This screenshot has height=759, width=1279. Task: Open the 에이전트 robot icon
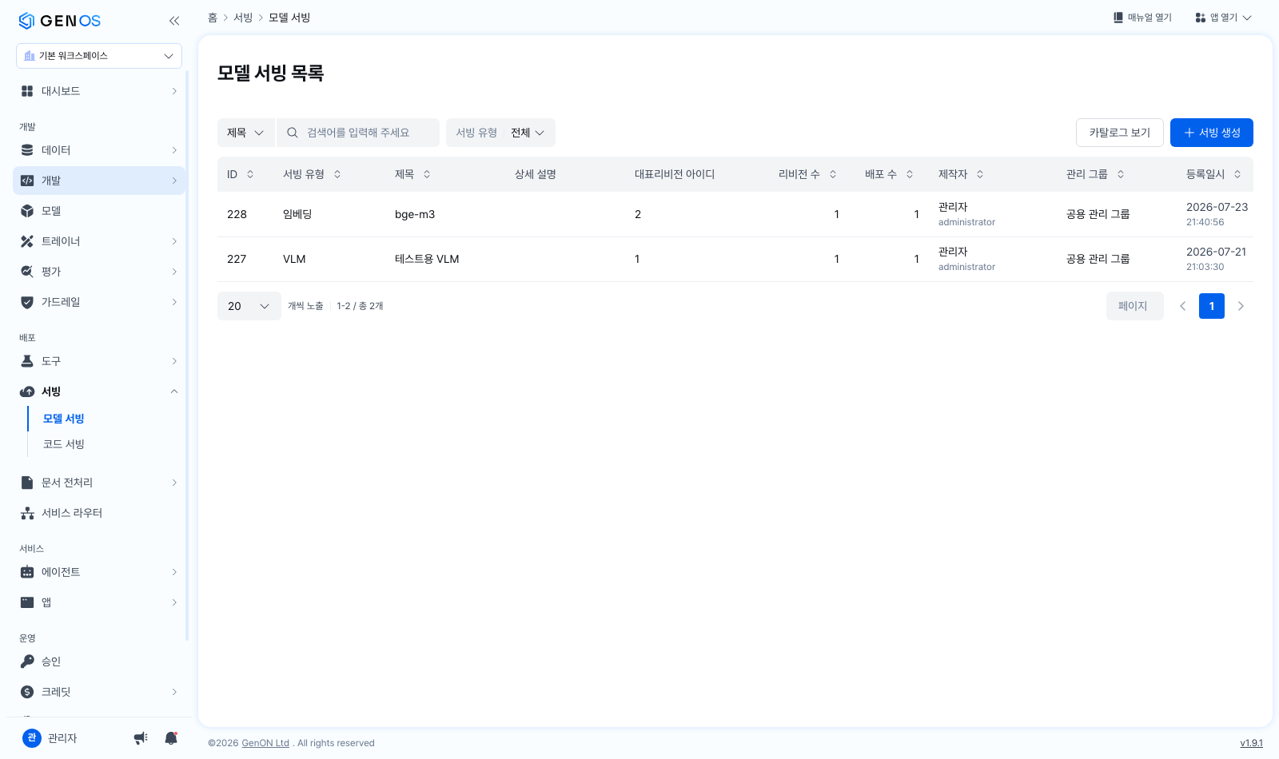[x=27, y=572]
